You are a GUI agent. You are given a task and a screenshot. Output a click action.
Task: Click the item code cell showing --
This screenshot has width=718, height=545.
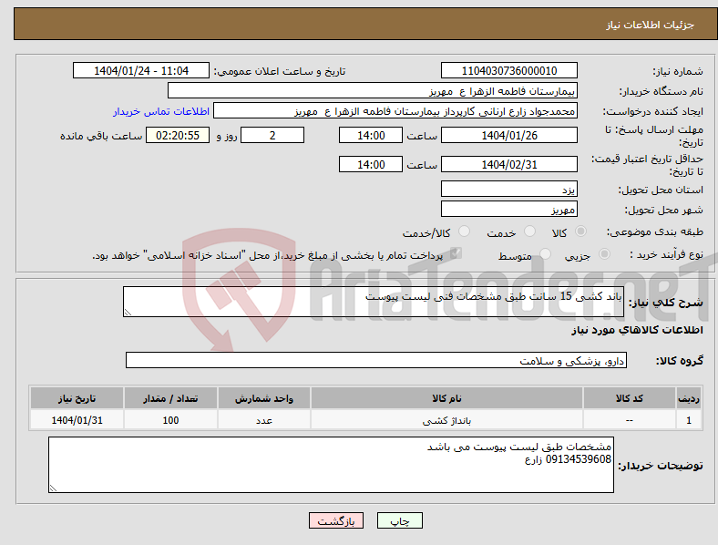(630, 420)
